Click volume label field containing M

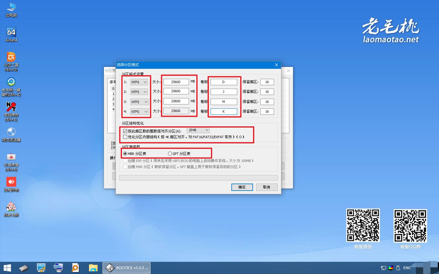pos(224,102)
